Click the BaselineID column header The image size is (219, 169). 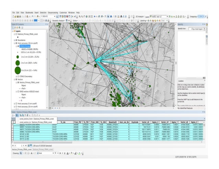[x=113, y=122]
